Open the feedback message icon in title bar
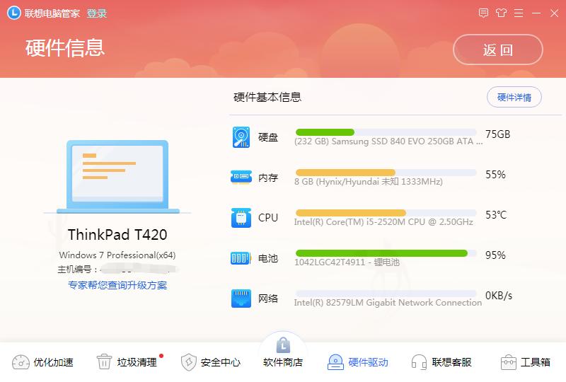The image size is (566, 382). coord(483,13)
